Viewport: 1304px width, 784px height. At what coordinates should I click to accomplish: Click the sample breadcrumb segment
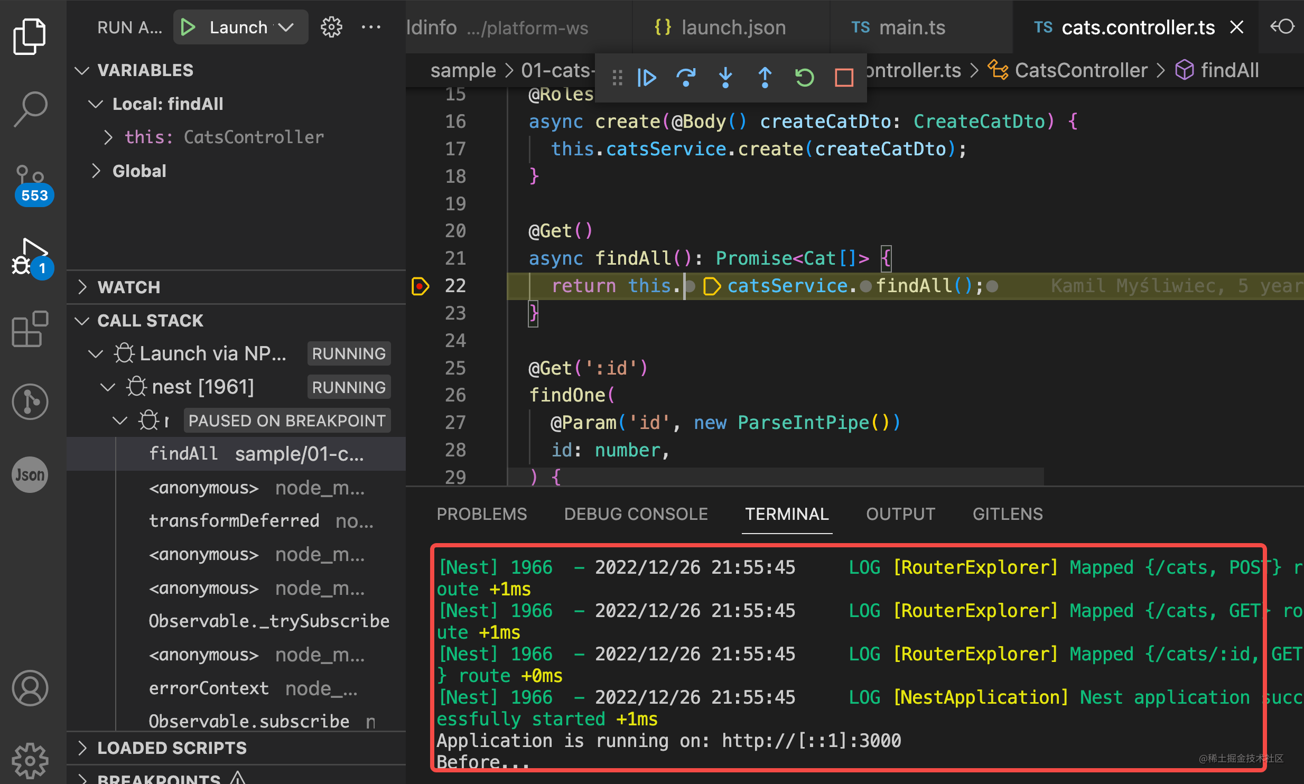463,70
